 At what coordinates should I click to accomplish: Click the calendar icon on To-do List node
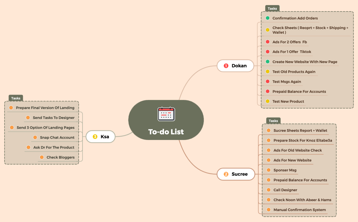pos(166,114)
